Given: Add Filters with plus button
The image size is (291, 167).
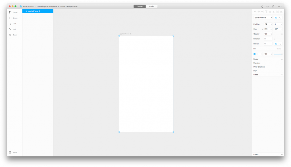Looking at the screenshot, I should click(282, 75).
